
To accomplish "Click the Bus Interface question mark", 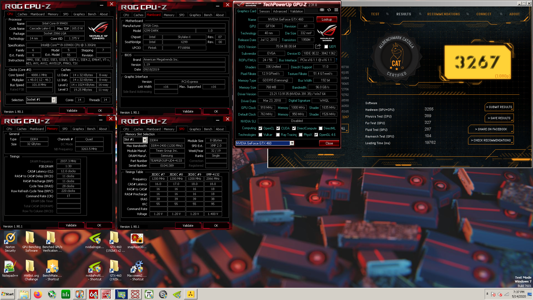I will click(x=336, y=60).
